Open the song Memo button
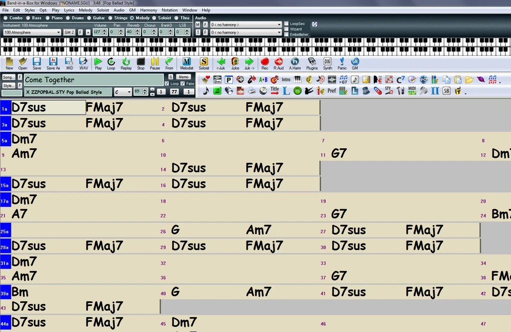The height and width of the screenshot is (332, 511). 184,77
